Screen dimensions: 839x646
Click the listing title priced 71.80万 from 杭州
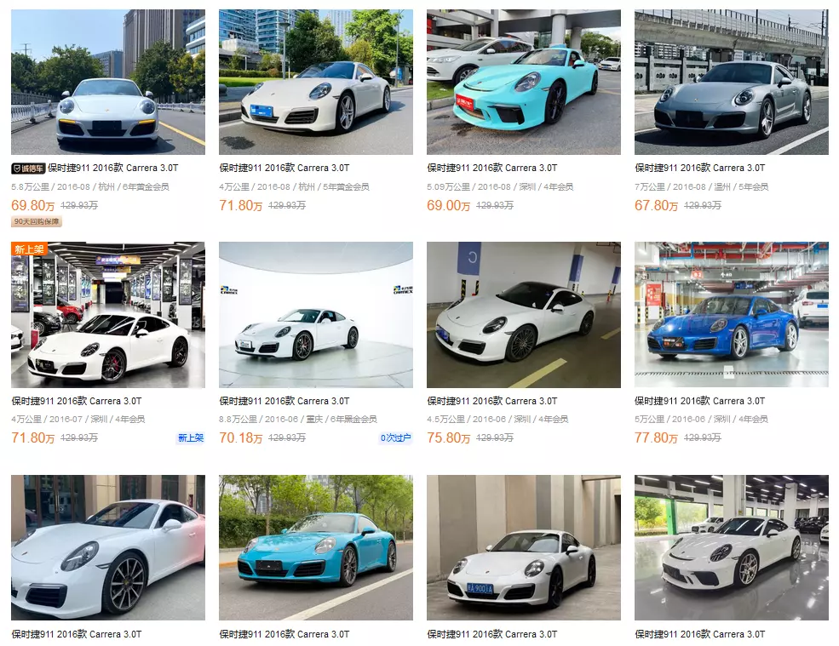tap(284, 168)
